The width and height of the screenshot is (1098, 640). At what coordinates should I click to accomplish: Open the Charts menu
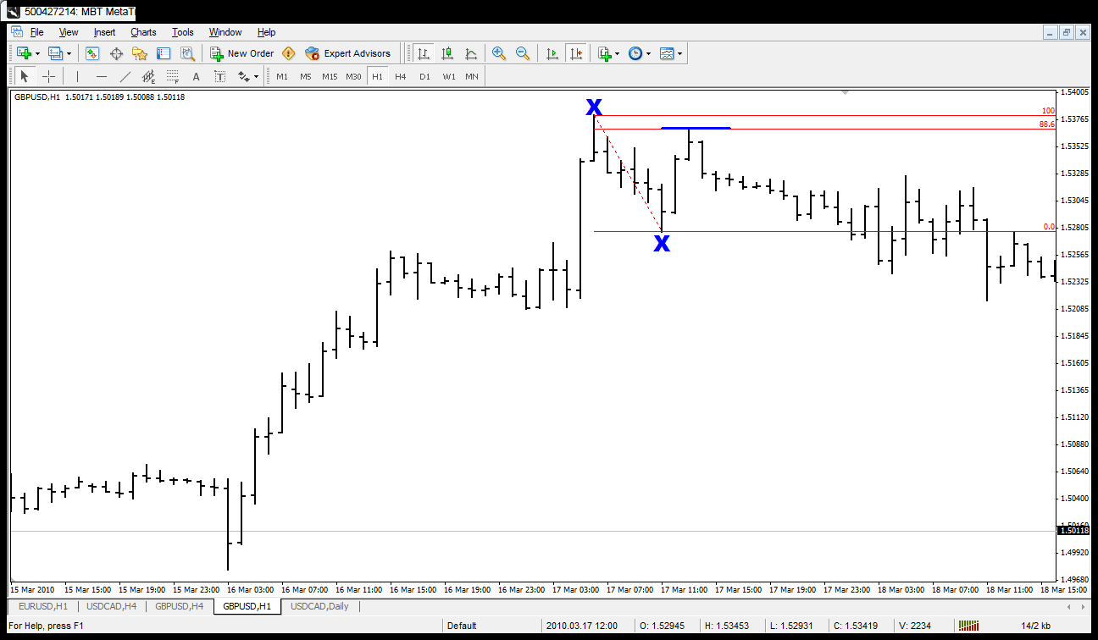click(x=143, y=32)
